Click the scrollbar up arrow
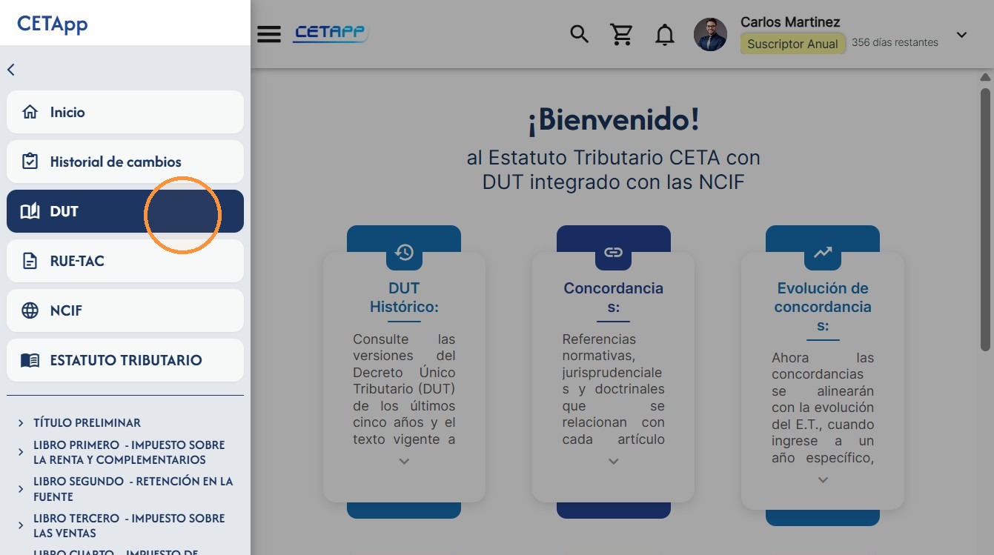 pyautogui.click(x=985, y=77)
